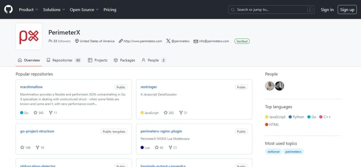
Task: Click the People heading in sidebar
Action: tap(271, 74)
